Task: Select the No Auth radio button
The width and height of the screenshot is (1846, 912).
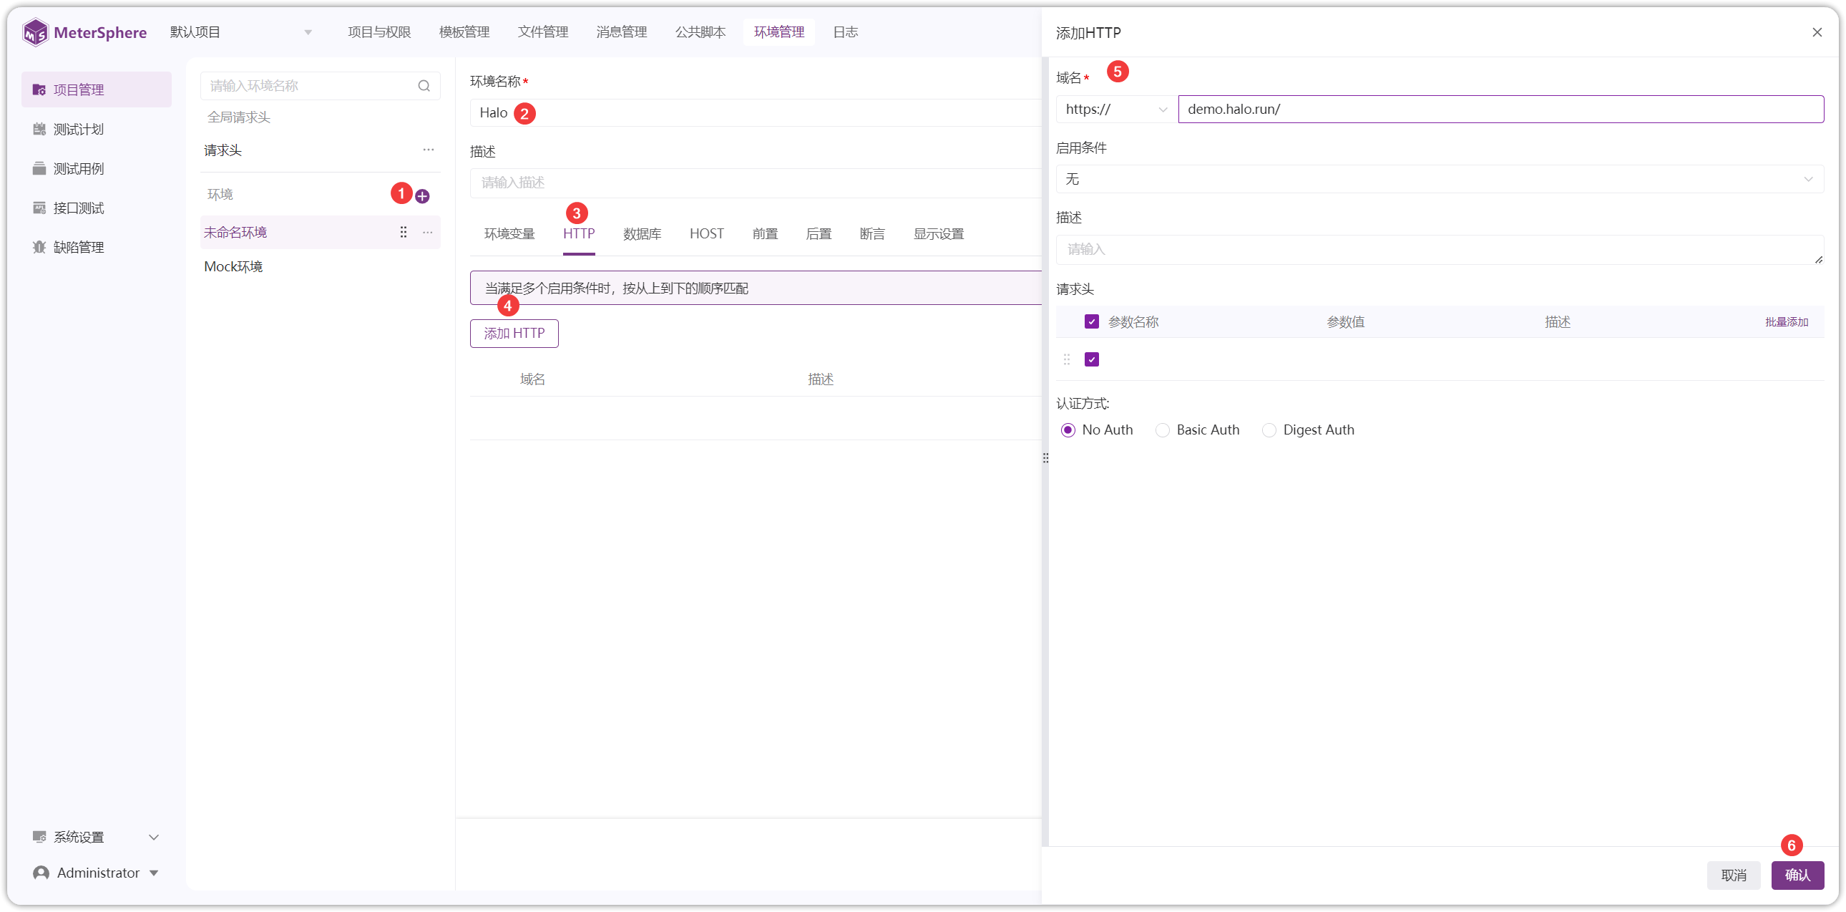Action: 1068,430
